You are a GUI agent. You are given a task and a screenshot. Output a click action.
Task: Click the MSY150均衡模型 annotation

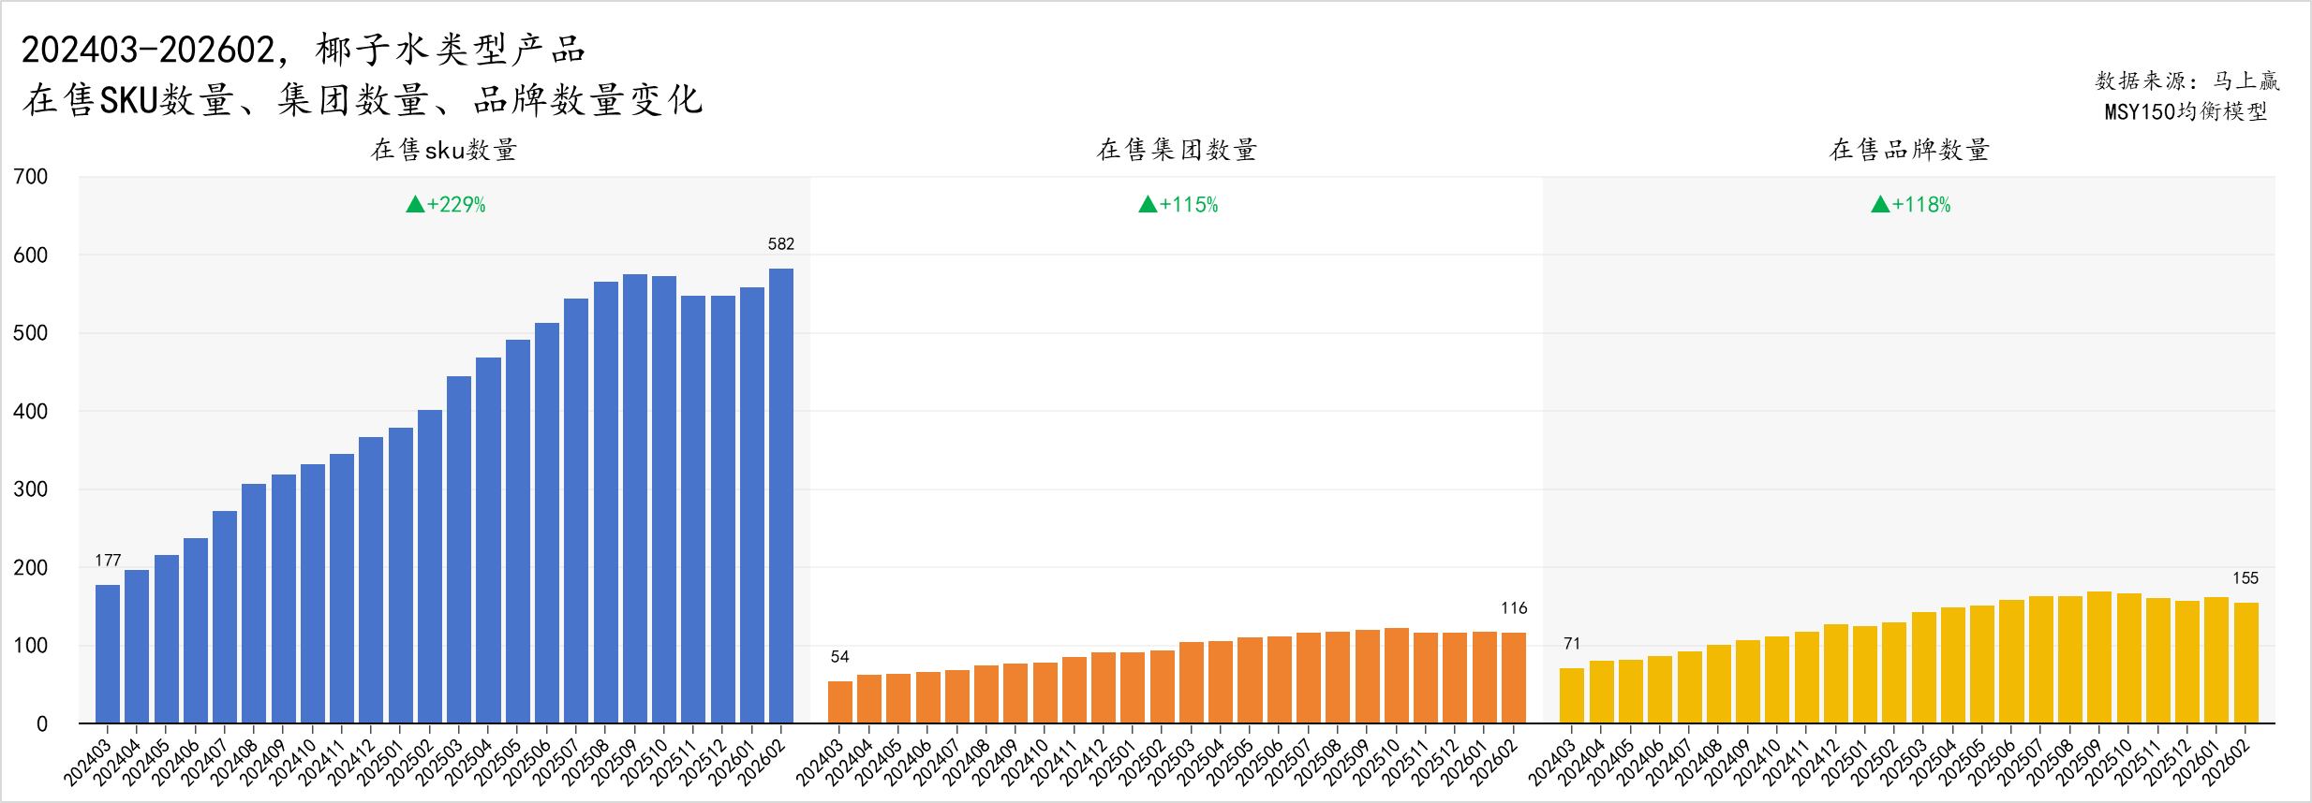coord(2186,111)
